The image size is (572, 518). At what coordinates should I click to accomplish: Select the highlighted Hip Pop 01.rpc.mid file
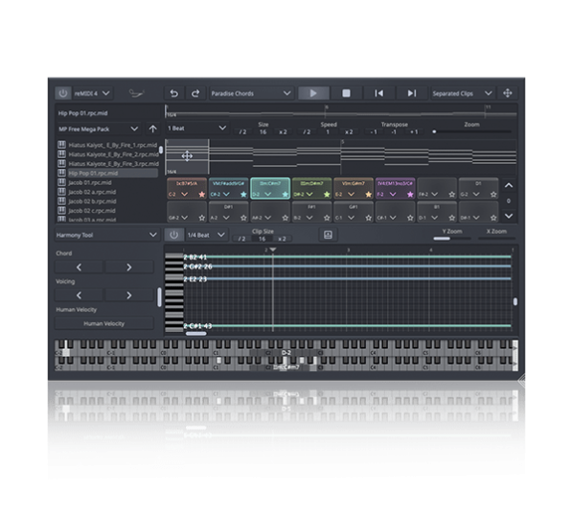point(108,174)
